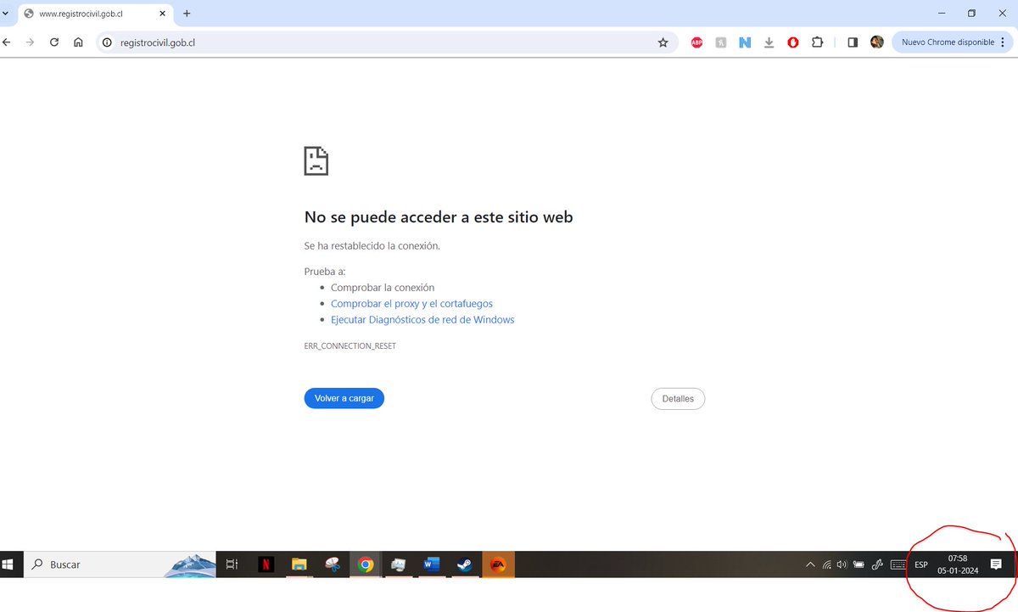This screenshot has width=1018, height=612.
Task: Open Comprobar el proxy y el cortafuegos link
Action: click(411, 303)
